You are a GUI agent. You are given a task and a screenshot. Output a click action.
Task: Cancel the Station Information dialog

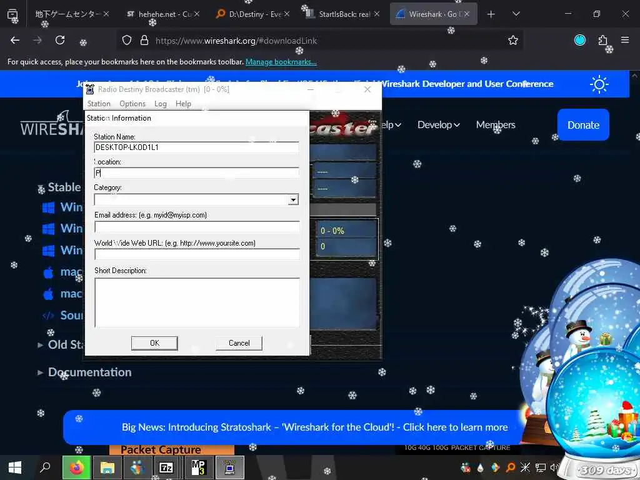(239, 343)
